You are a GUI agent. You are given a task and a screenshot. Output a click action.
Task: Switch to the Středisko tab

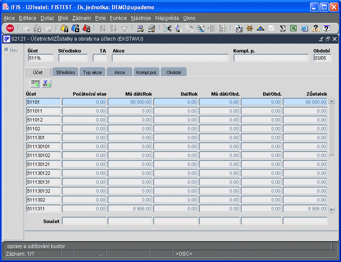click(x=66, y=72)
